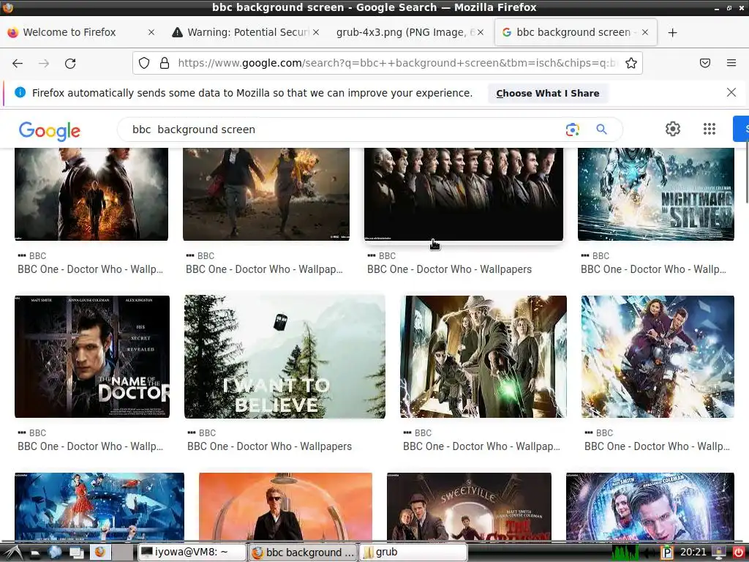Click the page vertical scrollbar
This screenshot has width=749, height=562.
point(746,172)
